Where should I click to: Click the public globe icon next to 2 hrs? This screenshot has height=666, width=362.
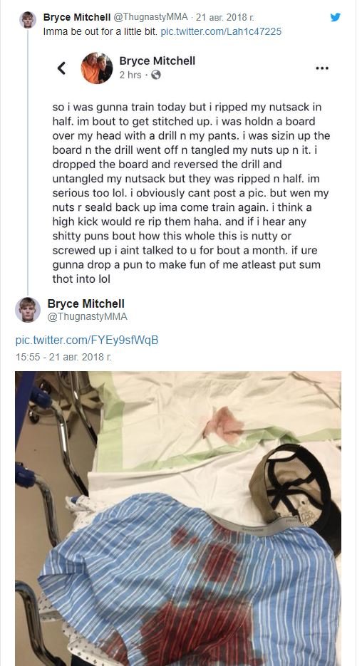coord(156,75)
